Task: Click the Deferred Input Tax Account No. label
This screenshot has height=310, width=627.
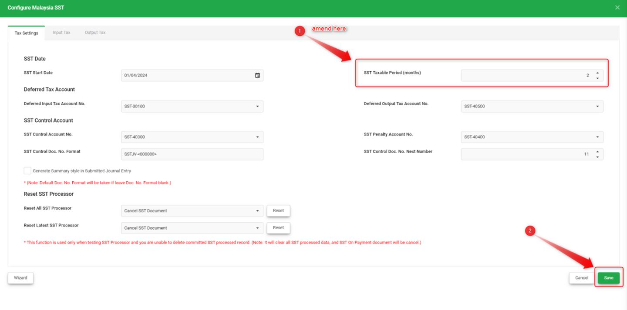Action: click(x=54, y=103)
